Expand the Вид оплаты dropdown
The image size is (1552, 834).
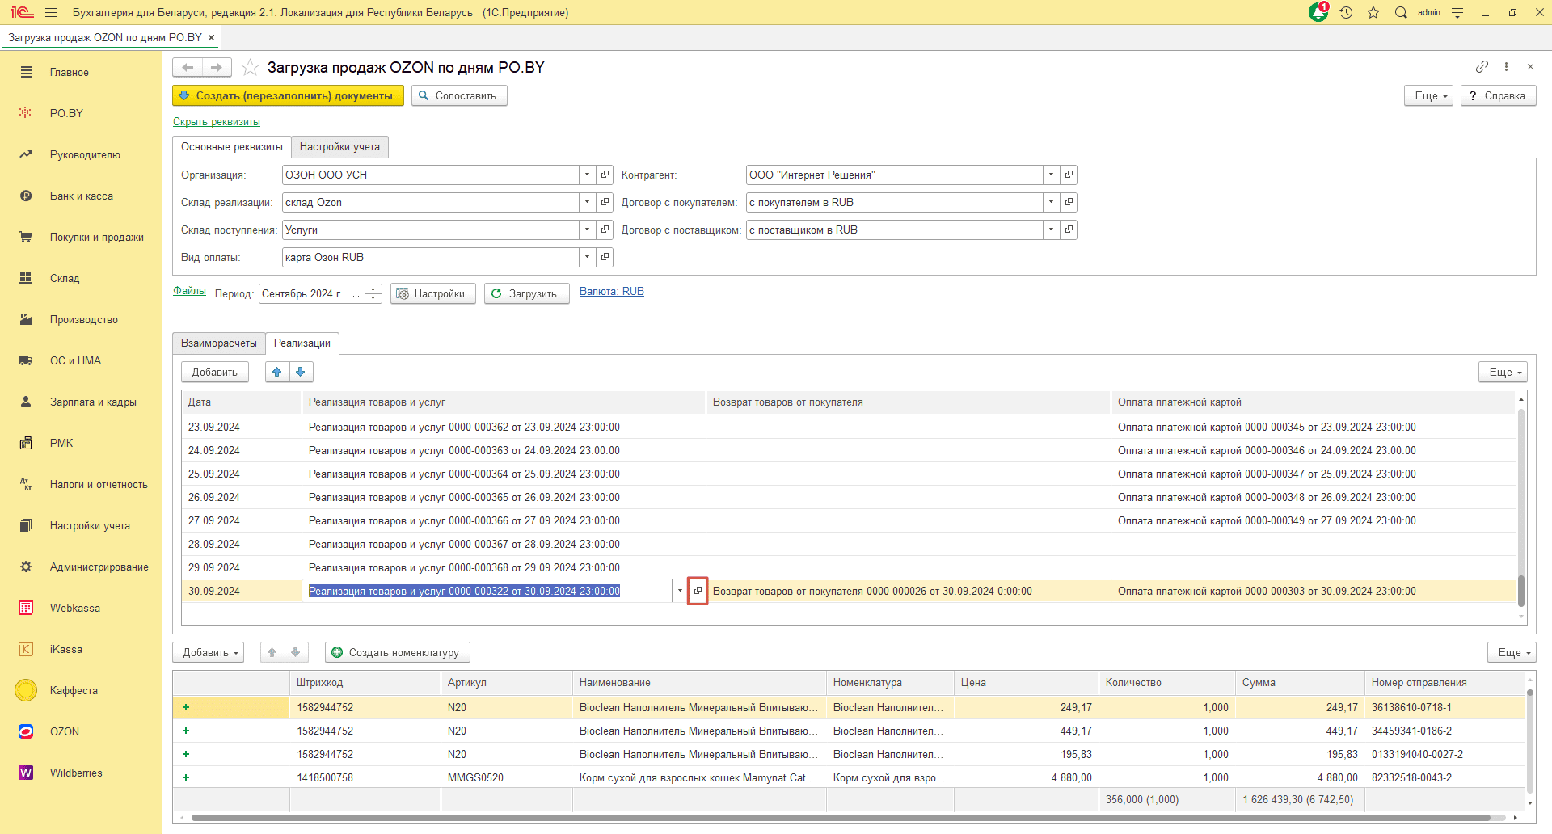(588, 257)
